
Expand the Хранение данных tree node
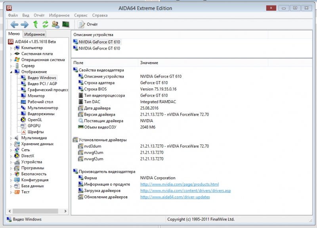coord(11,144)
